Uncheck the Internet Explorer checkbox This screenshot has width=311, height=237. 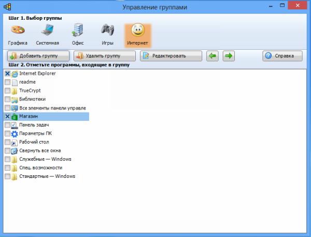(x=7, y=74)
